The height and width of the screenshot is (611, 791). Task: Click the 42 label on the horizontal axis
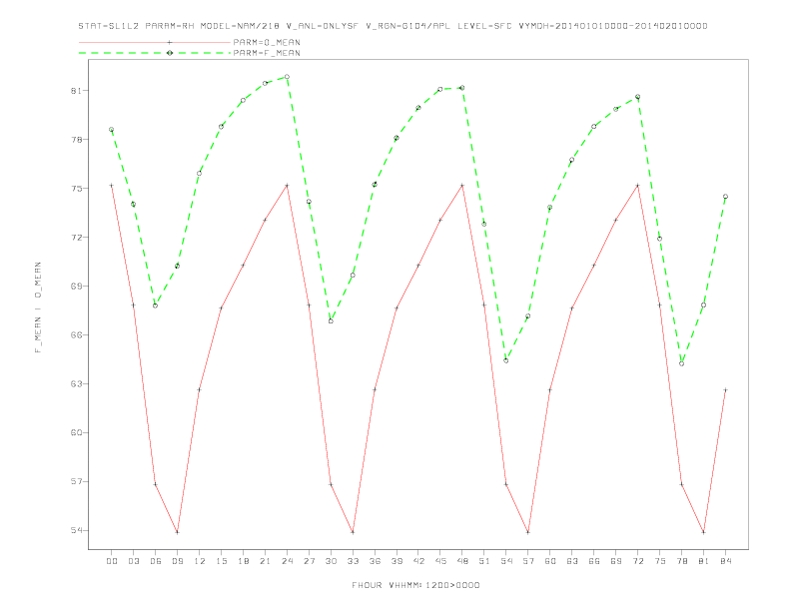click(x=418, y=561)
